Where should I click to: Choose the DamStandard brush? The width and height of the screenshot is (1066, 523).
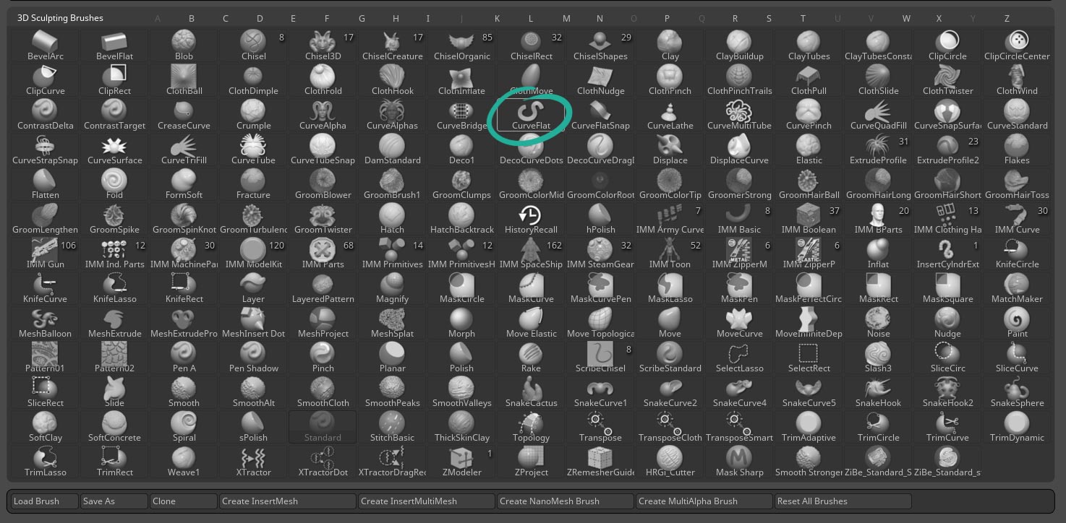[x=392, y=150]
